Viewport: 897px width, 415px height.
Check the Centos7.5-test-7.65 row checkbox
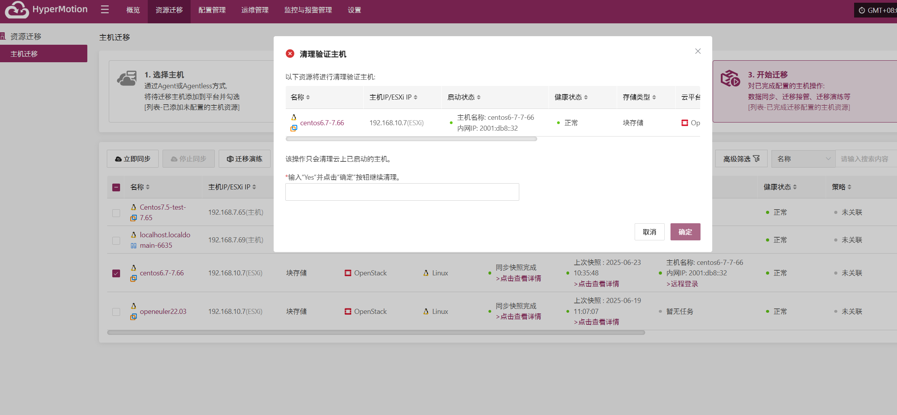tap(116, 213)
